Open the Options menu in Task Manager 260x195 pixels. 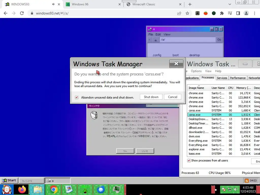(196, 71)
